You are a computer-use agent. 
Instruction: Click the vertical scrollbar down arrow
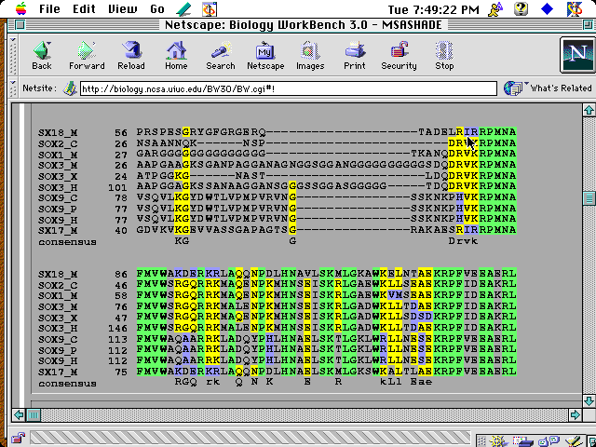(x=588, y=400)
